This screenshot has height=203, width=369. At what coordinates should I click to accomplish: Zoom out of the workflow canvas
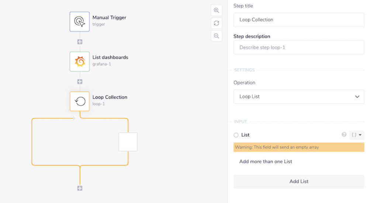(x=217, y=36)
